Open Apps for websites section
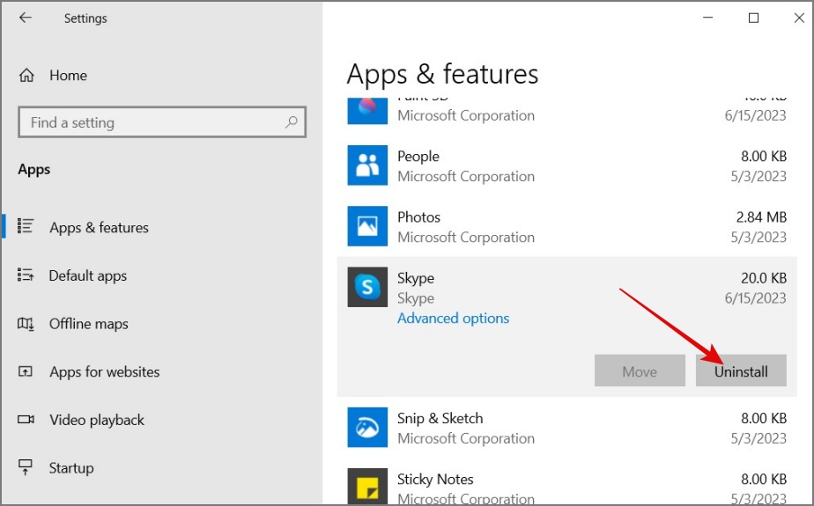This screenshot has width=814, height=506. click(x=105, y=371)
